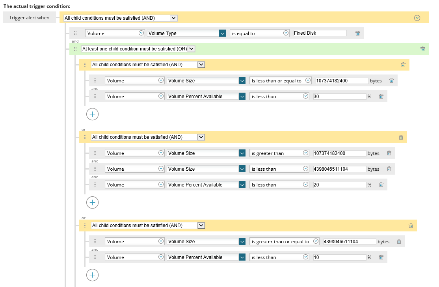
Task: Delete the OR condition group
Action: tap(422, 49)
